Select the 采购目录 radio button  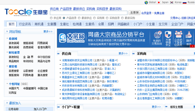[x=107, y=18]
